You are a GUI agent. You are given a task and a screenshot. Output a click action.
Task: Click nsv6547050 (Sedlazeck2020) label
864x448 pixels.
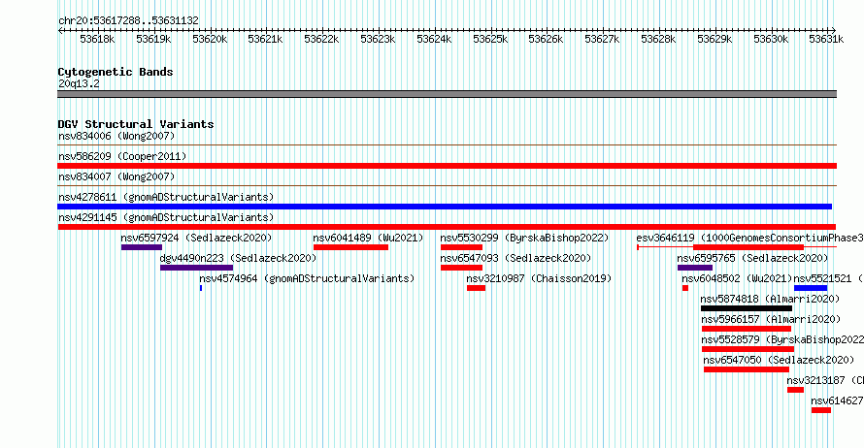click(779, 360)
